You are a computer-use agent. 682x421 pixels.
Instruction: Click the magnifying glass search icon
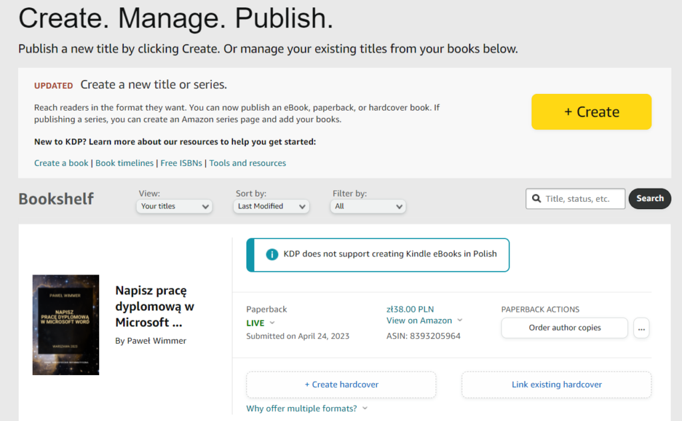click(537, 199)
